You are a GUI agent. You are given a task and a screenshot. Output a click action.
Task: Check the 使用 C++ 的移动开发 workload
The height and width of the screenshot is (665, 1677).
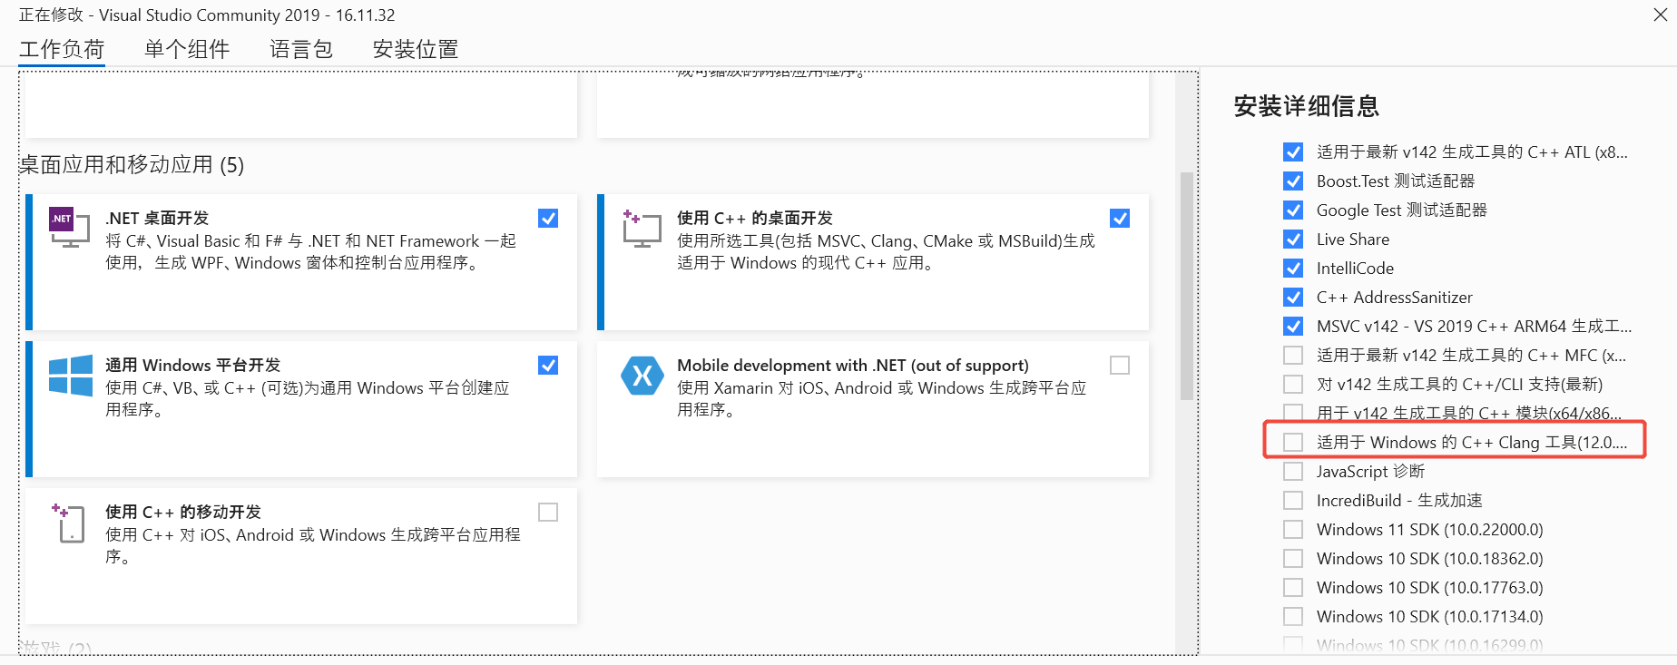[548, 513]
